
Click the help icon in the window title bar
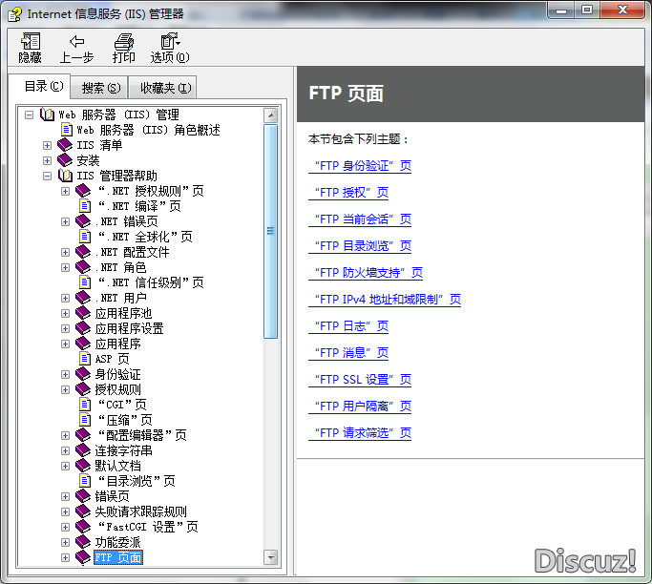pos(15,13)
